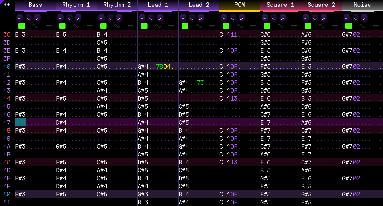Click the yellow color bar under PCM

(x=240, y=11)
